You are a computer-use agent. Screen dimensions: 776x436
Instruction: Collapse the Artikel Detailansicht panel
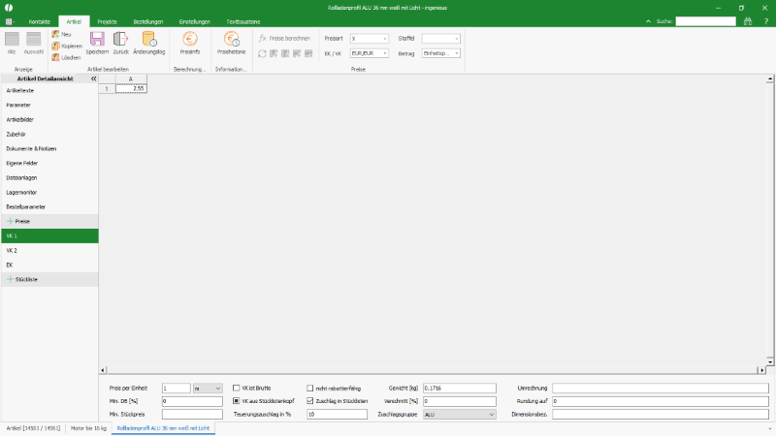(x=93, y=78)
